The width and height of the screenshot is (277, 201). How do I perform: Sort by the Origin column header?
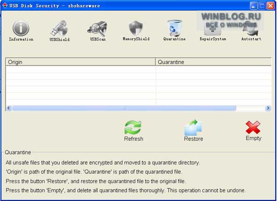(x=80, y=62)
